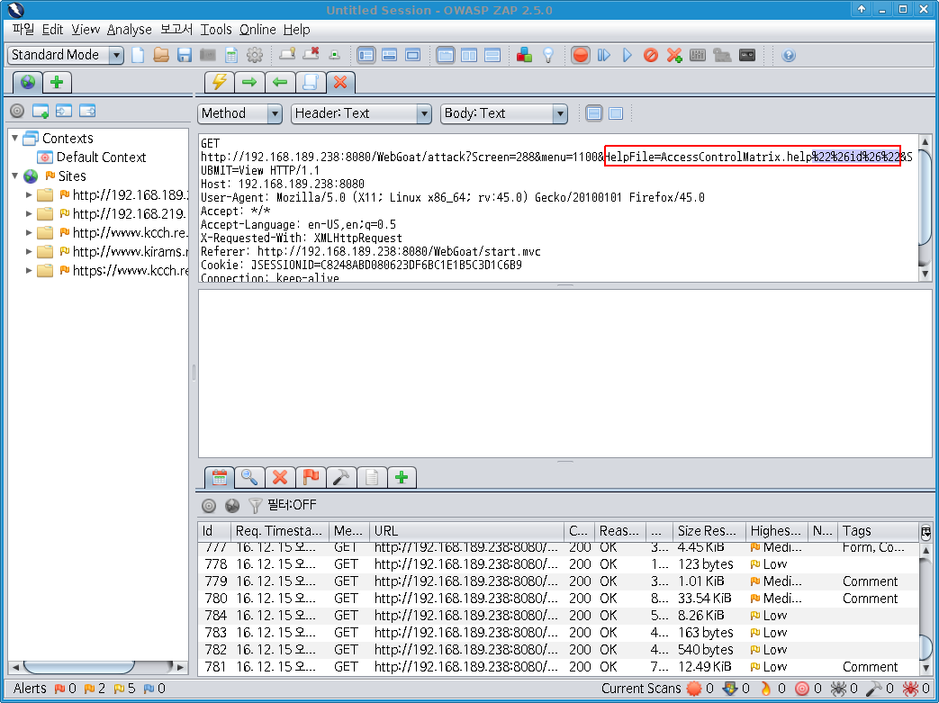Collapse the Sites tree node
Viewport: 939px width, 703px height.
(15, 176)
